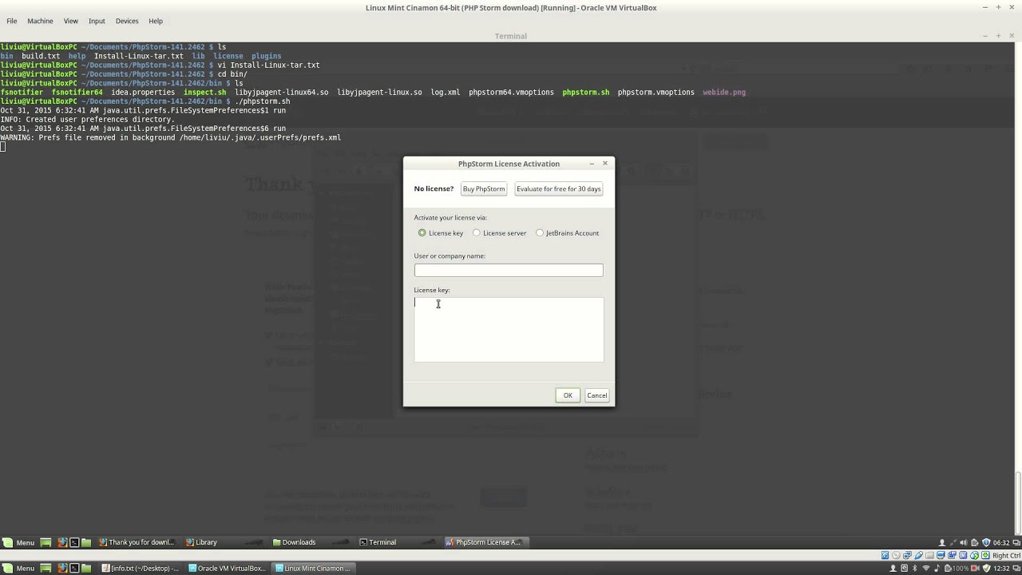Viewport: 1022px width, 575px height.
Task: Click the host music note sound icon
Action: [x=937, y=569]
